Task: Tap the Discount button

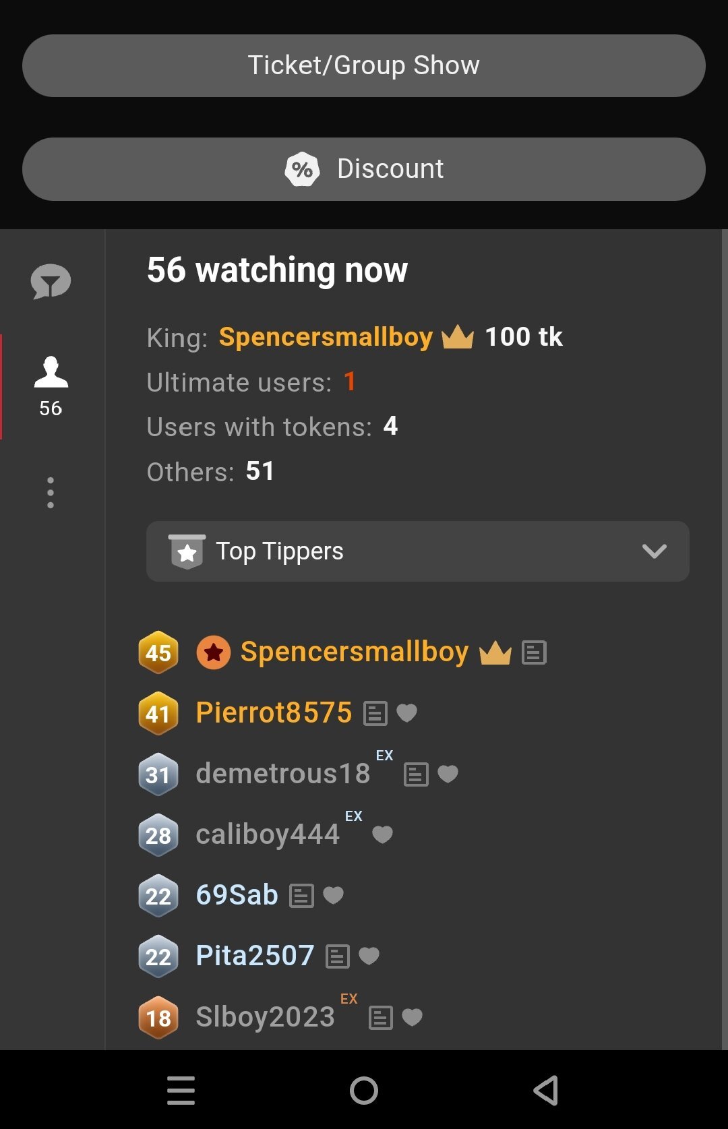Action: click(x=364, y=169)
